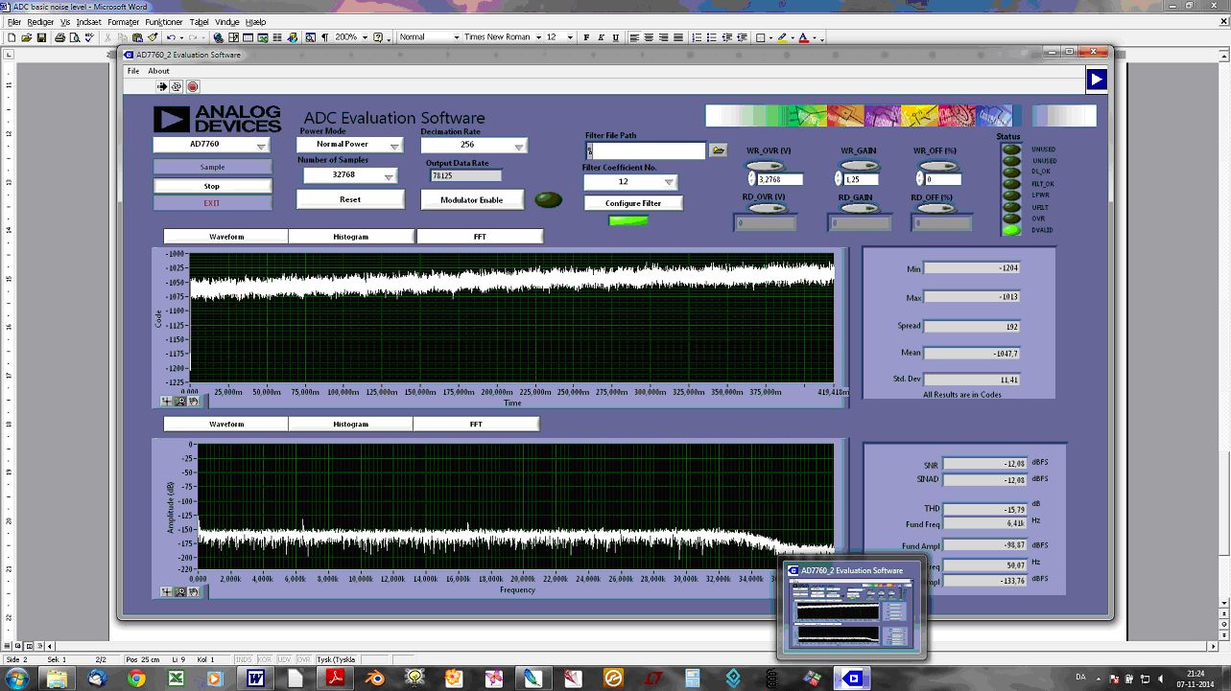Toggle the DL_OK status LED

pyautogui.click(x=1010, y=172)
